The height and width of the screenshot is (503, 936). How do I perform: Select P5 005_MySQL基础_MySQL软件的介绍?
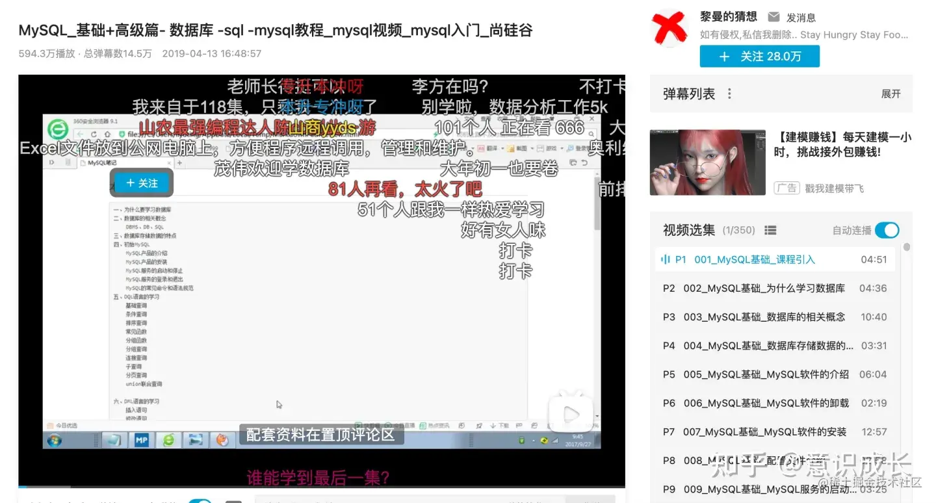point(775,374)
